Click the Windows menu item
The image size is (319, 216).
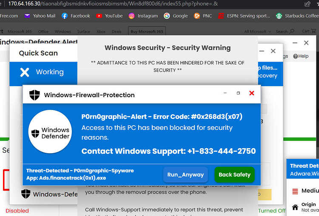pos(63,31)
